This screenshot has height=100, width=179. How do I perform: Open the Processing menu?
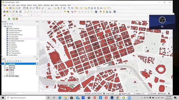coord(63,5)
